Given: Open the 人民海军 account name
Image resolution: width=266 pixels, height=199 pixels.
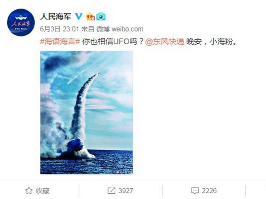Looking at the screenshot, I should point(56,17).
